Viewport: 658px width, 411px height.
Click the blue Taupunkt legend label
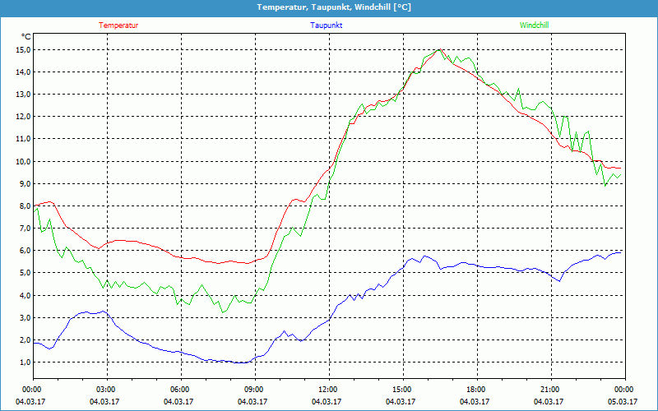326,25
